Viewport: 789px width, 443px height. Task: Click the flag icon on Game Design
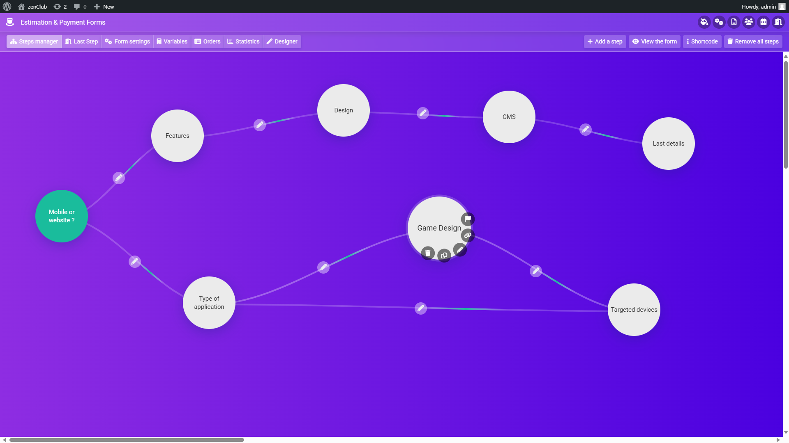pyautogui.click(x=468, y=219)
